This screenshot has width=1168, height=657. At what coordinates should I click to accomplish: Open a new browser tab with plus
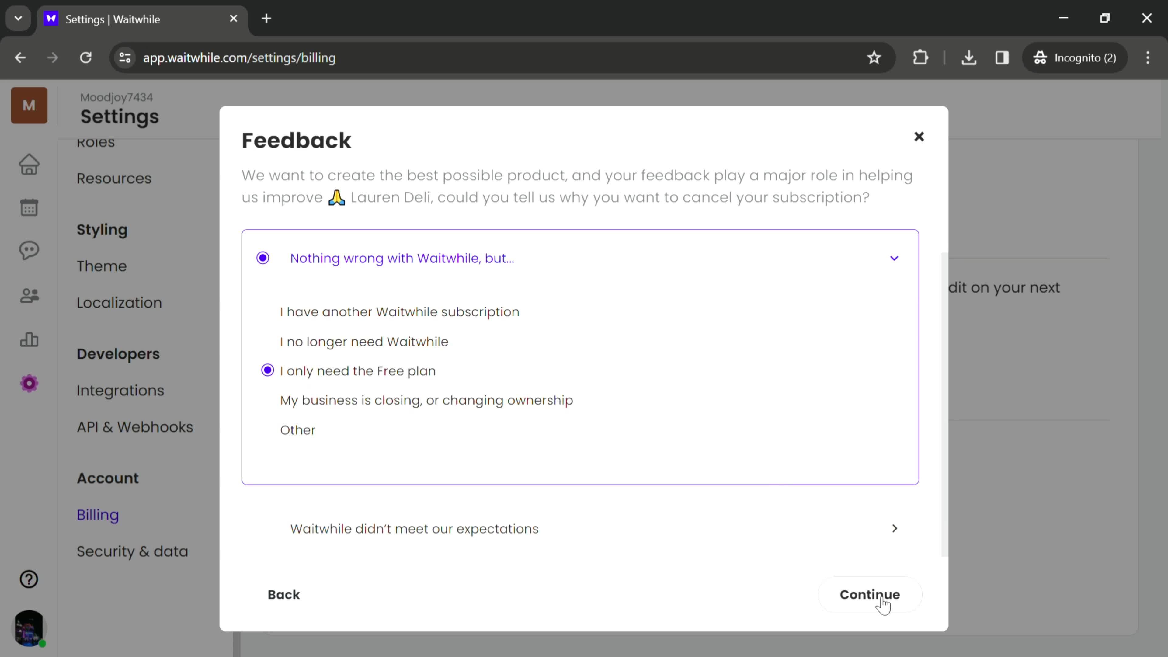(x=267, y=19)
